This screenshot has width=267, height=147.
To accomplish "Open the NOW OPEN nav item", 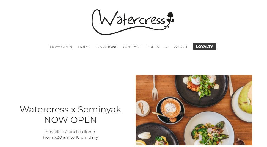I will tap(61, 47).
